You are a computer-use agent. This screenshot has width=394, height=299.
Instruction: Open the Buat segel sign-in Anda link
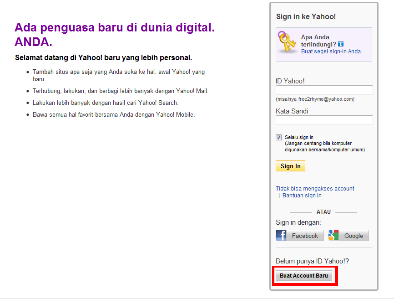point(331,52)
